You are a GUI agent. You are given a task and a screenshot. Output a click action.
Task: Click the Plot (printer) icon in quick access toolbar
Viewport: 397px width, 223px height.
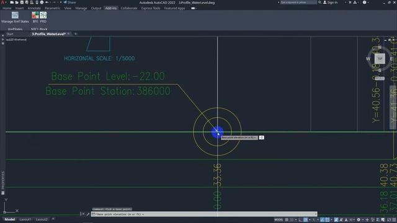[42, 2]
